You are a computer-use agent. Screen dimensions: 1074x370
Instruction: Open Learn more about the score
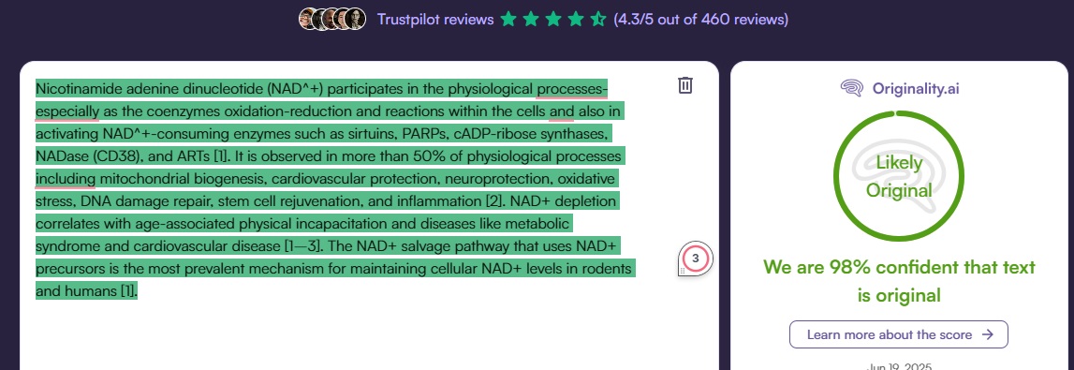click(x=899, y=334)
